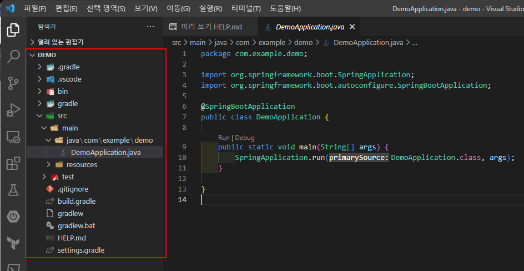Viewport: 524px width, 271px height.
Task: Open the Run and Debug view
Action: coord(13,110)
